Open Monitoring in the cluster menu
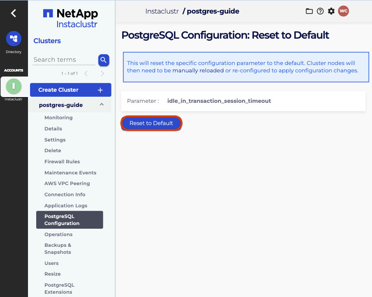372x297 pixels. [x=58, y=118]
